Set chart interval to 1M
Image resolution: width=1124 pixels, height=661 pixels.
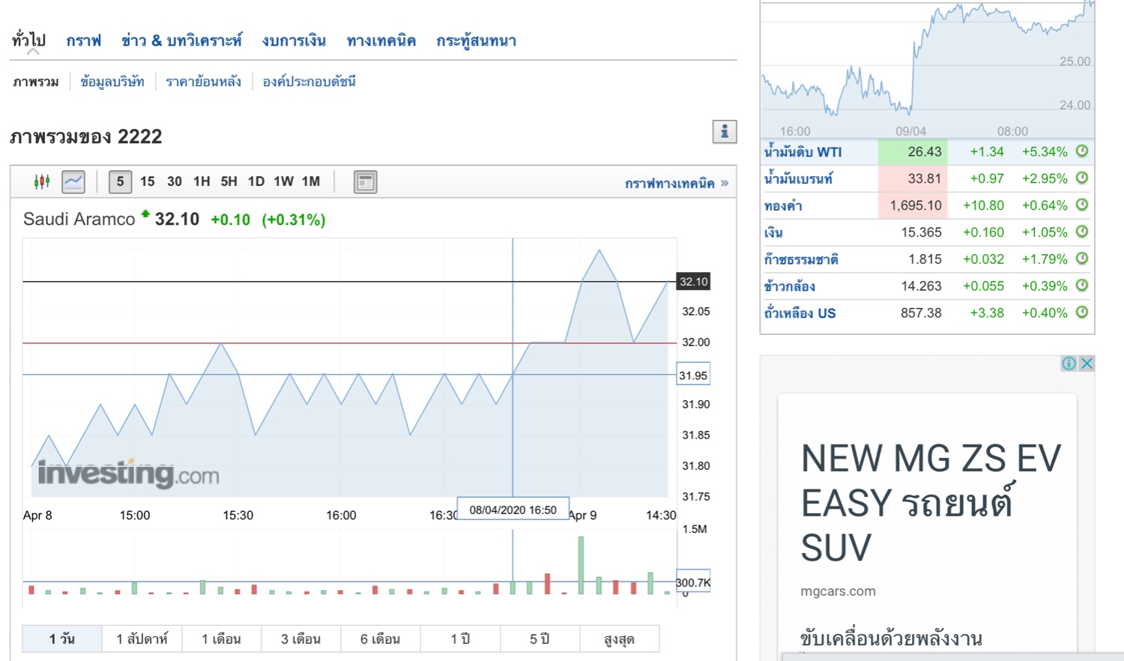(x=311, y=181)
